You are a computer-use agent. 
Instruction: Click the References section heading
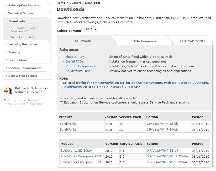[69, 49]
